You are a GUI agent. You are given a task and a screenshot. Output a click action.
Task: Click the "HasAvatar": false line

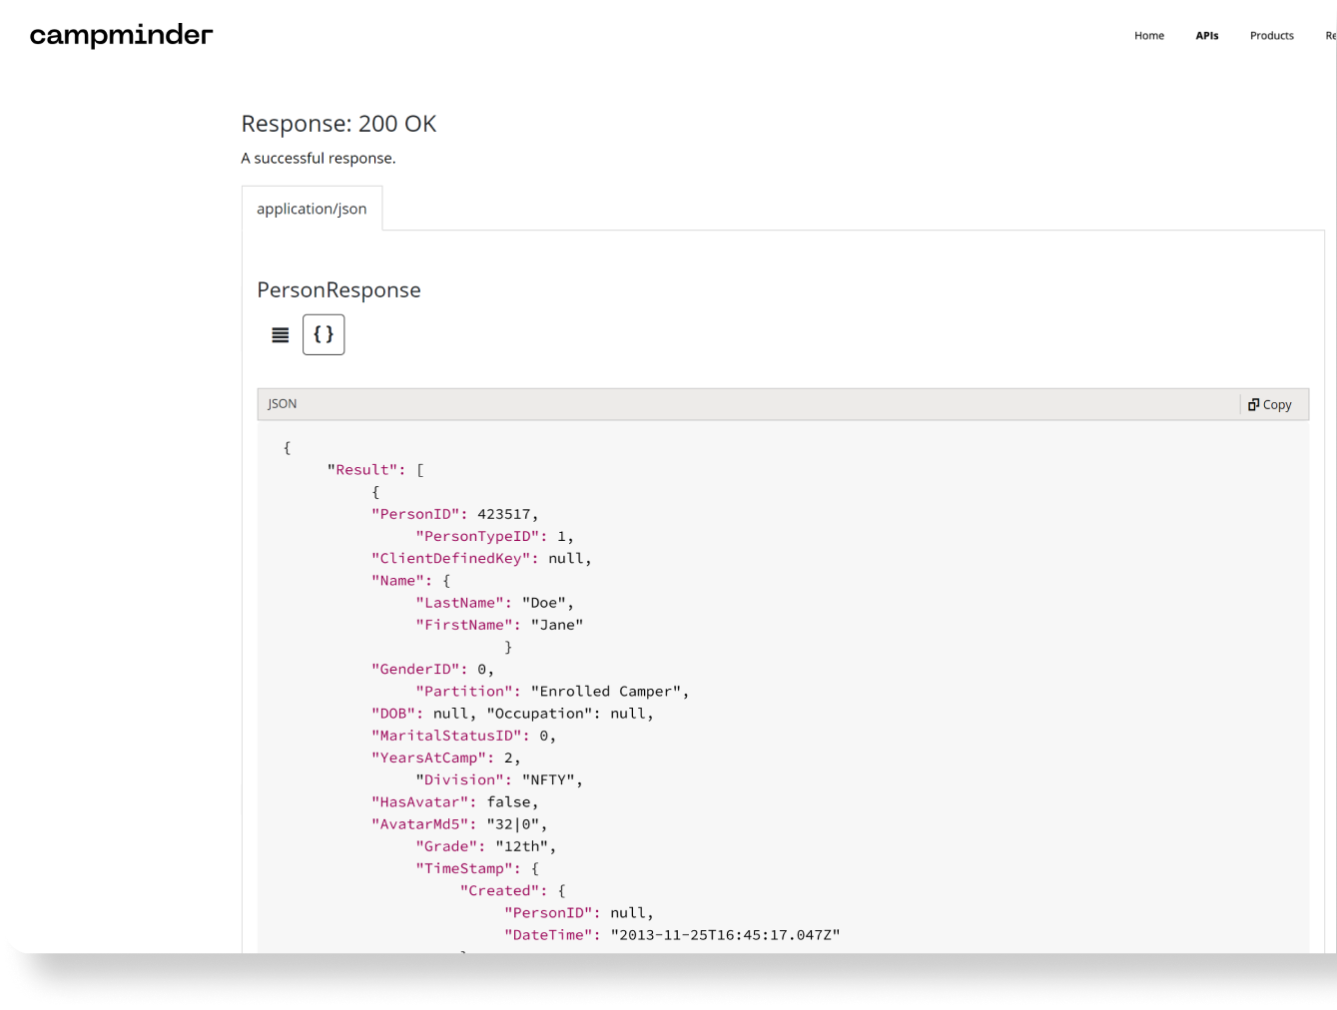click(x=454, y=802)
